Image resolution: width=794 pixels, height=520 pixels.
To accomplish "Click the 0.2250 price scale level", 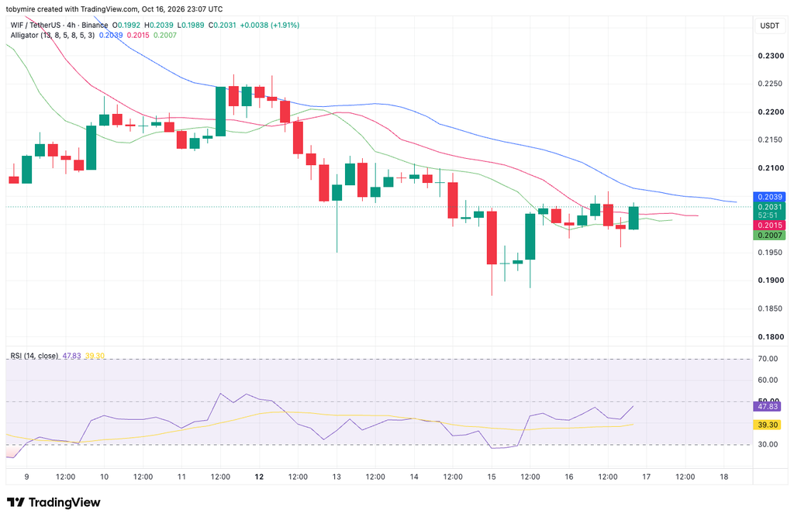I will click(x=771, y=84).
